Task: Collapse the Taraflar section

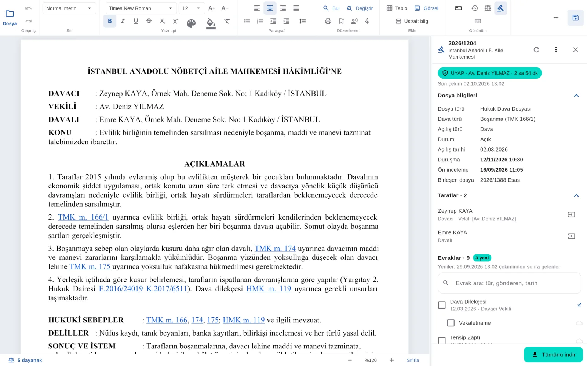Action: (576, 195)
